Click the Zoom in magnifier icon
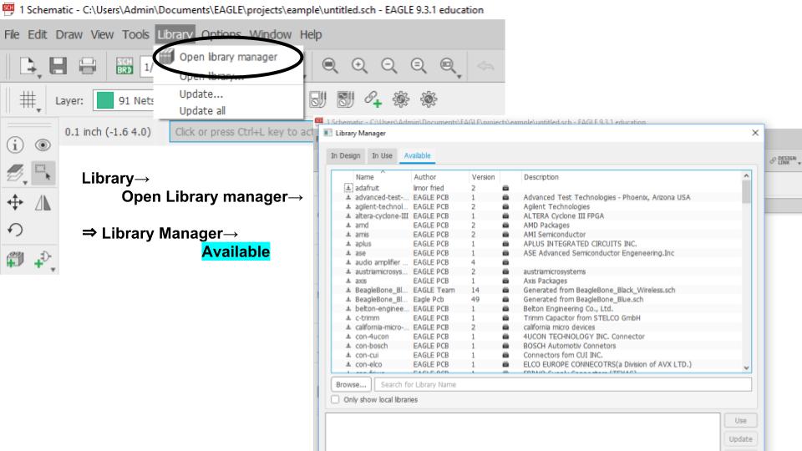The width and height of the screenshot is (802, 451). (359, 65)
